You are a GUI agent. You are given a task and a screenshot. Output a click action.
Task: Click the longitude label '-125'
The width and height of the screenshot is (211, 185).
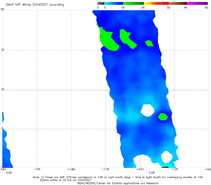click(175, 169)
